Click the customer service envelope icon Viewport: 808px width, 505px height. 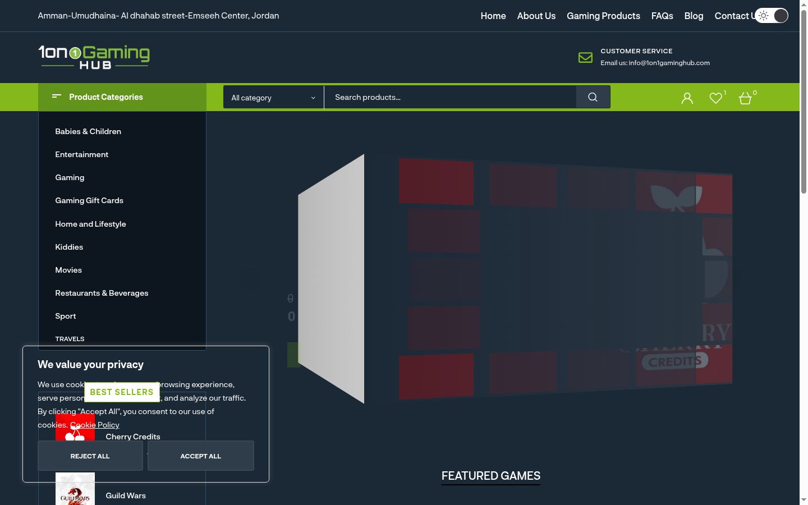[585, 57]
